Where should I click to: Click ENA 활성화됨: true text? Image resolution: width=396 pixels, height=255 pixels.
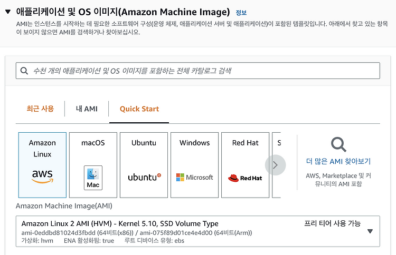(x=89, y=241)
